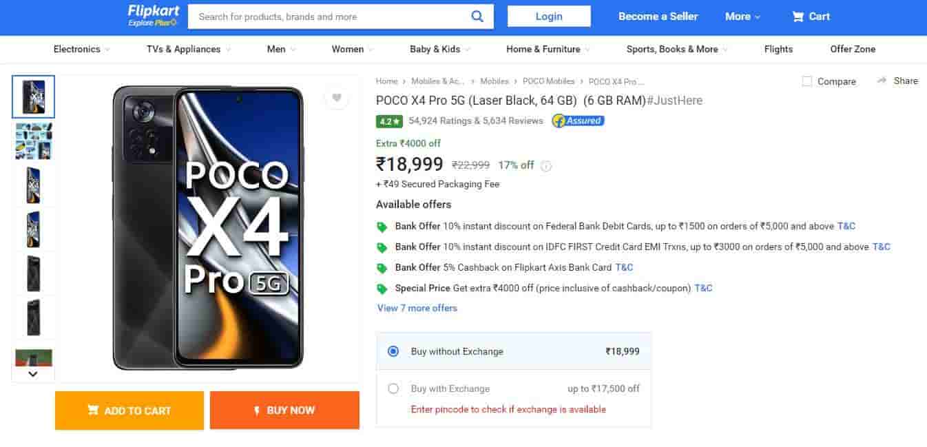927x447 pixels.
Task: Click the ADD TO CART button
Action: pos(129,410)
